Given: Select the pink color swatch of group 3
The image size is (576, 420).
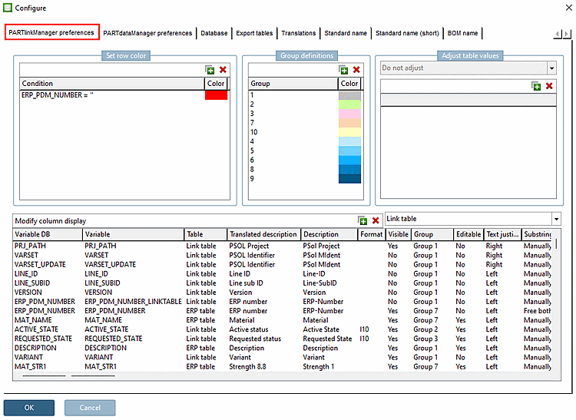Looking at the screenshot, I should (349, 113).
